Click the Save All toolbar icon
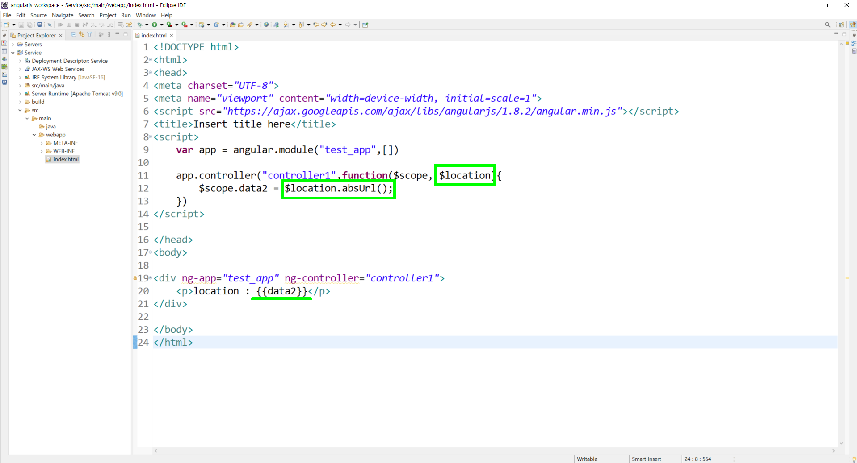857x463 pixels. pyautogui.click(x=29, y=25)
